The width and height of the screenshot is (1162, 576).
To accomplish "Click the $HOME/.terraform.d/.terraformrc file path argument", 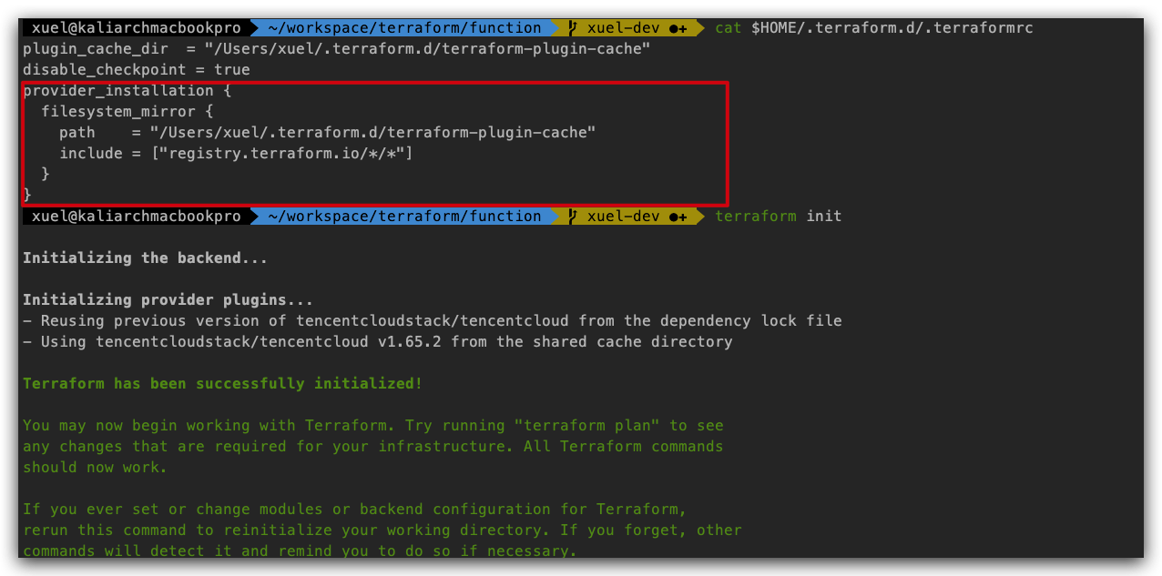I will coord(892,28).
